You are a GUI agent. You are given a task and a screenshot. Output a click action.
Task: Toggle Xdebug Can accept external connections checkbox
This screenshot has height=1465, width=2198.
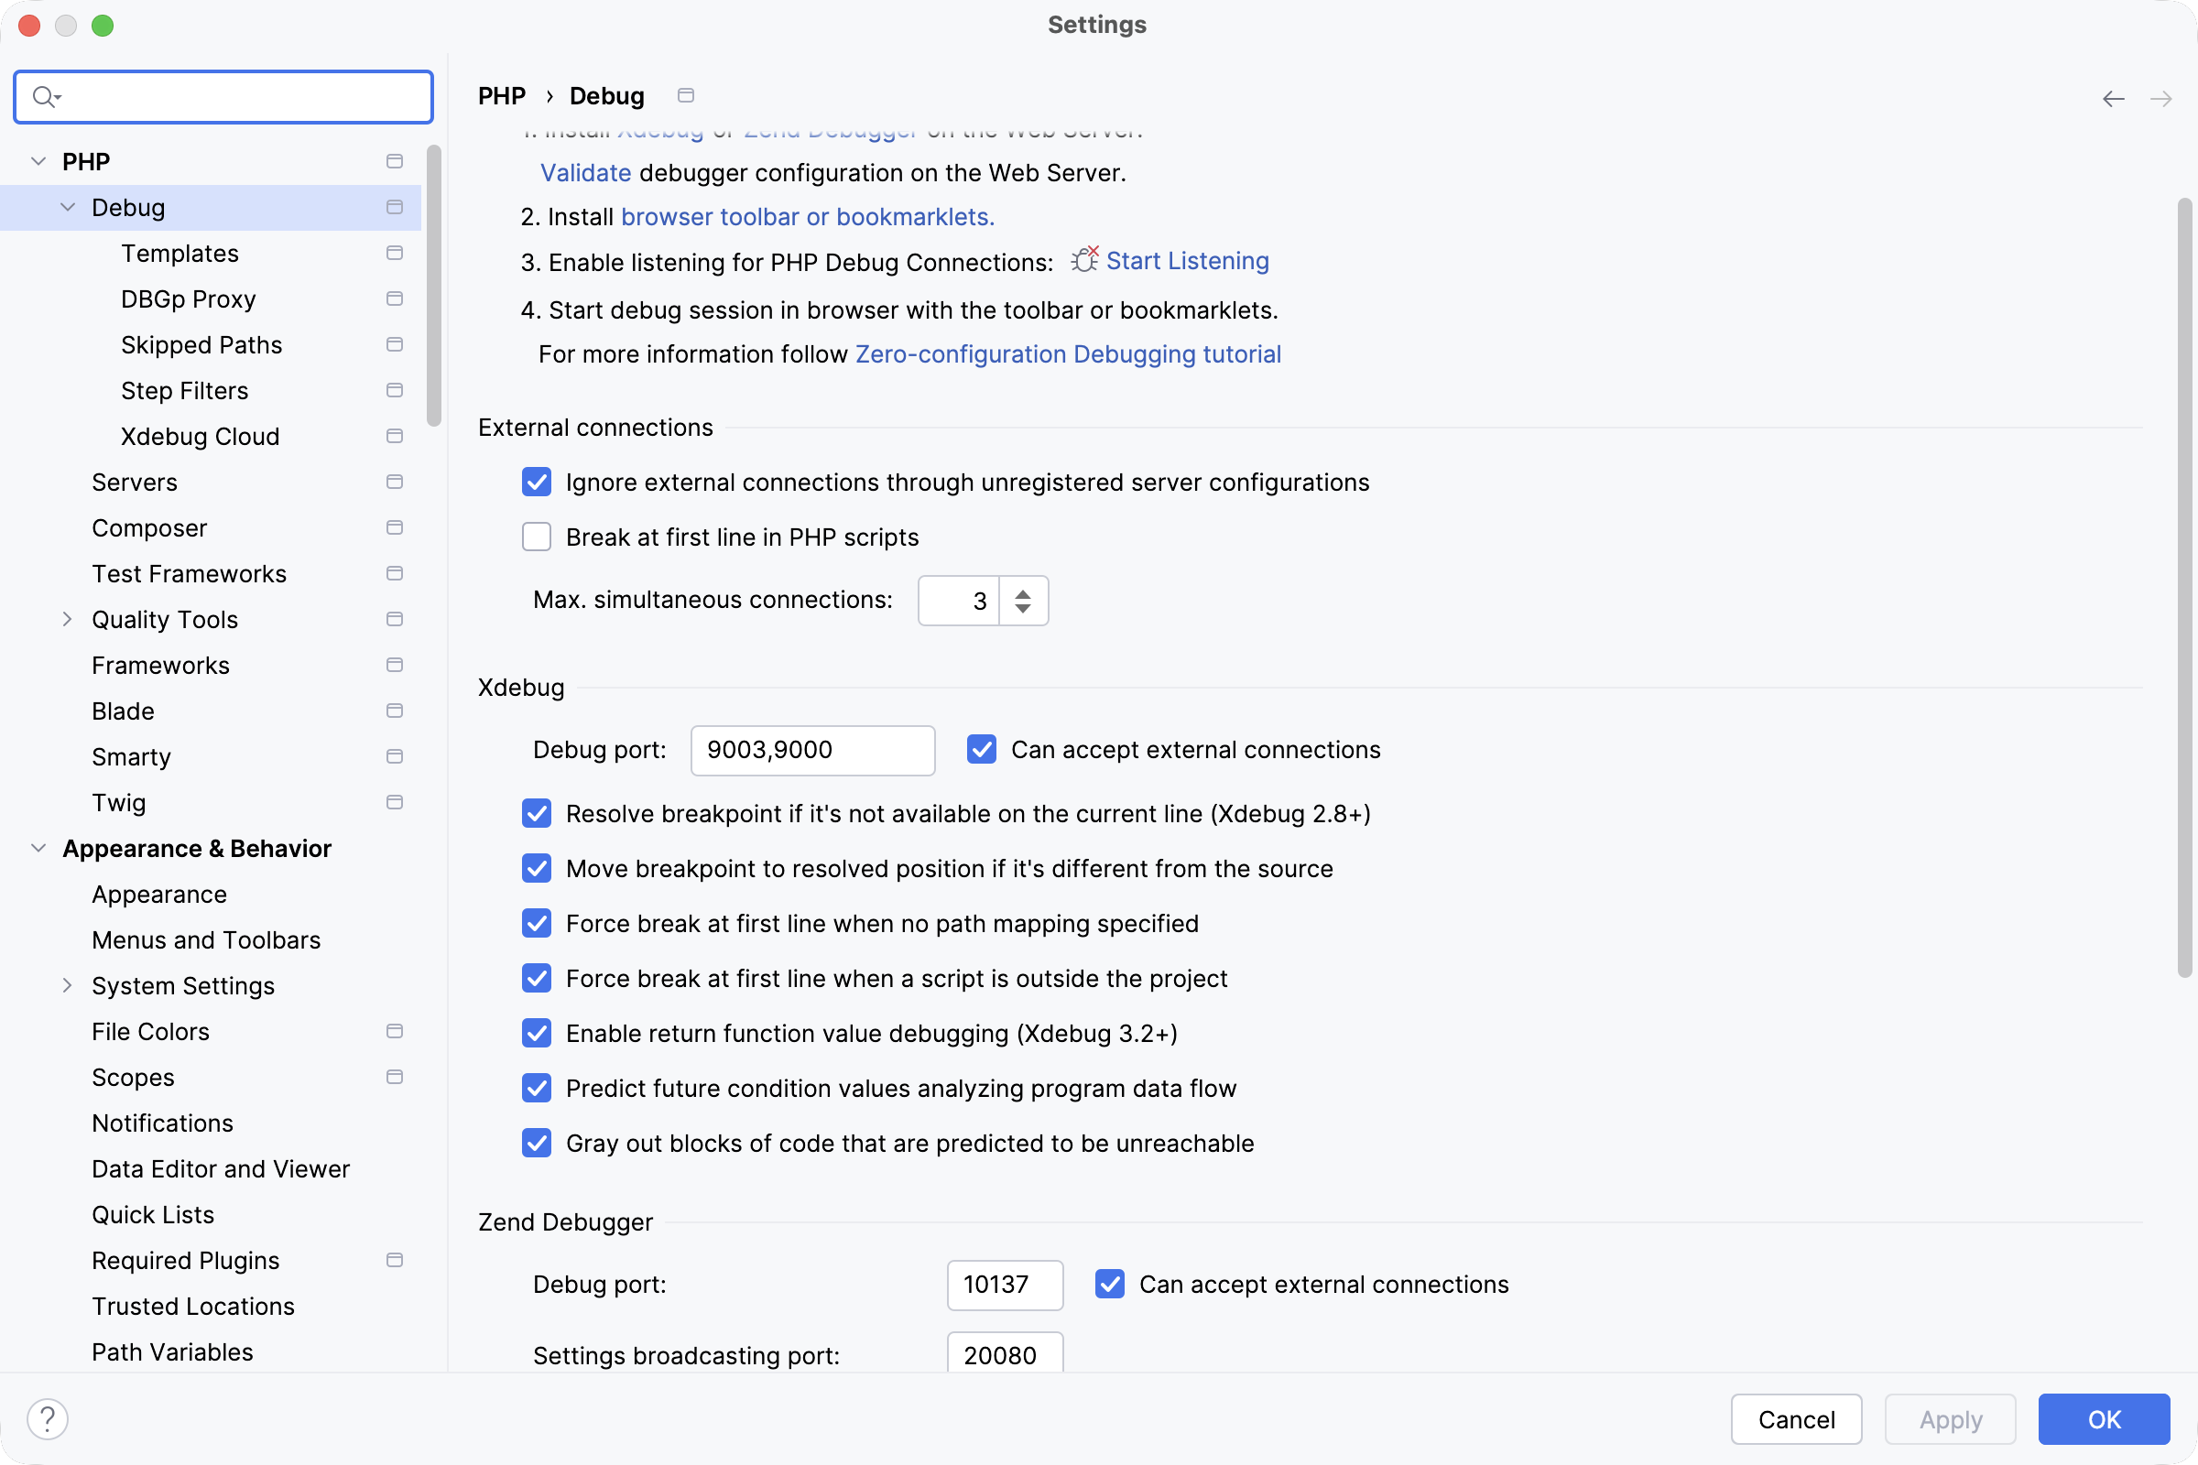(981, 748)
